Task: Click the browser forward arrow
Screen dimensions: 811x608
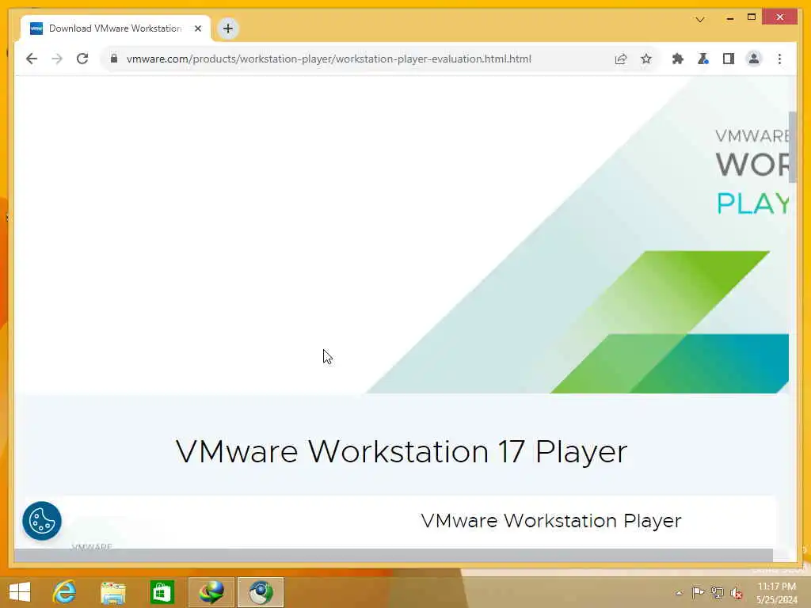Action: coord(57,59)
